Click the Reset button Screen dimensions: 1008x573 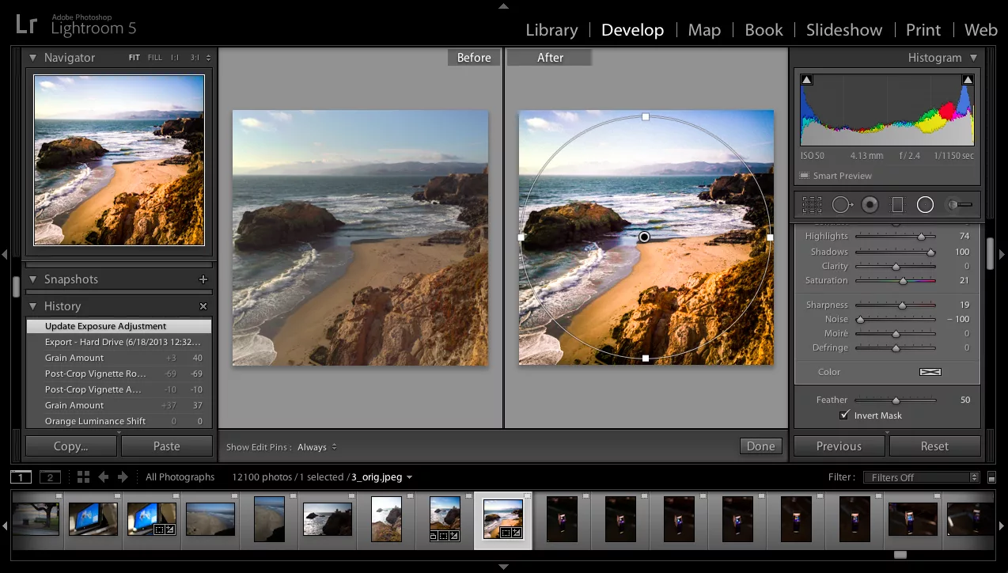[934, 446]
